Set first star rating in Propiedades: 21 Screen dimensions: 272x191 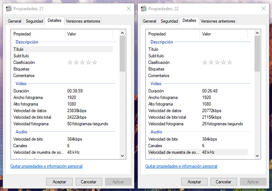pyautogui.click(x=70, y=62)
